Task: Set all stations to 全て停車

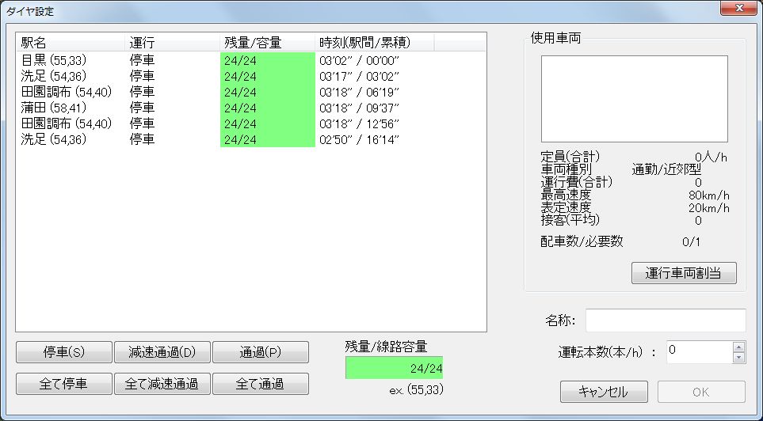Action: tap(64, 384)
